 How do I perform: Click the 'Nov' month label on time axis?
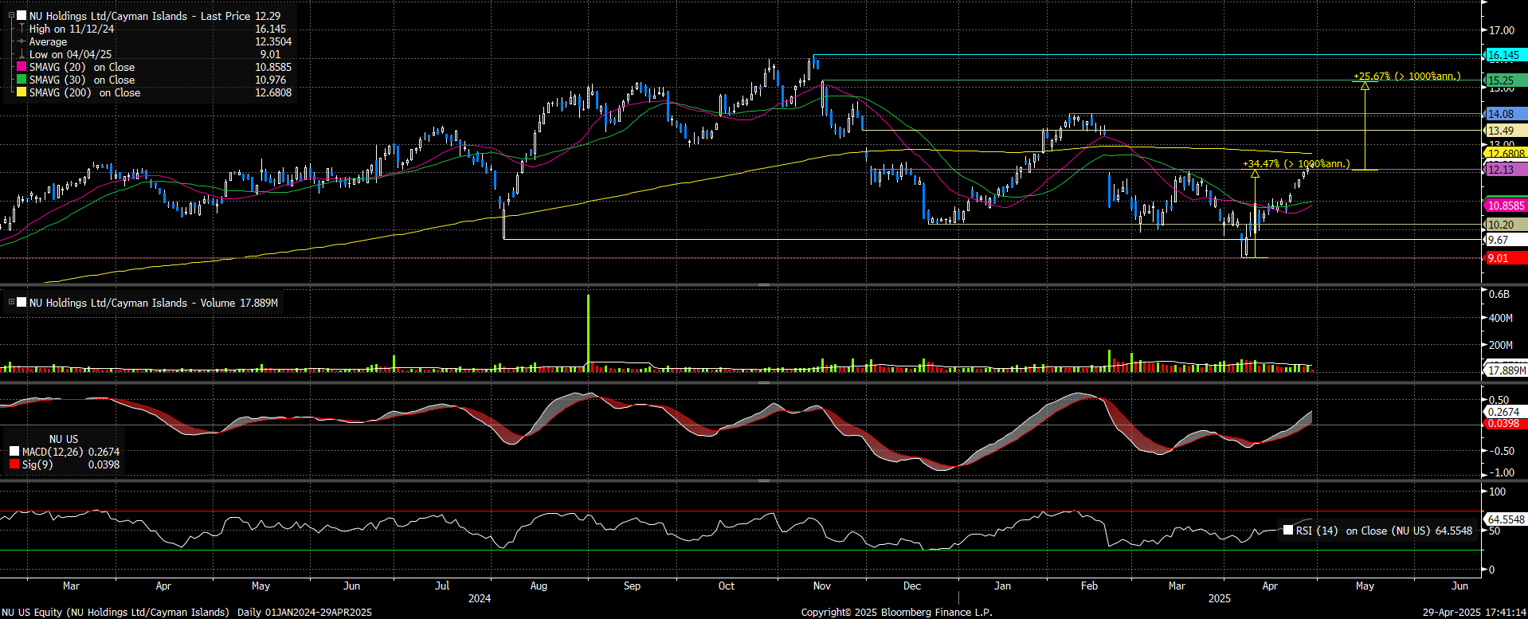pyautogui.click(x=822, y=586)
